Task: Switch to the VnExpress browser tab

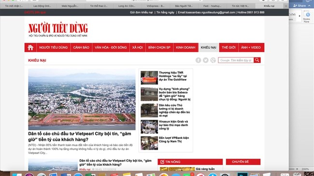Action: (156, 6)
